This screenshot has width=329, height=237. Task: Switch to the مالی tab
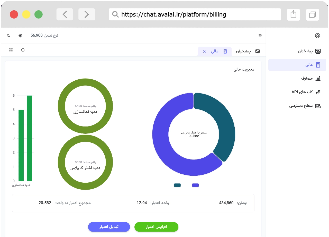pyautogui.click(x=215, y=51)
